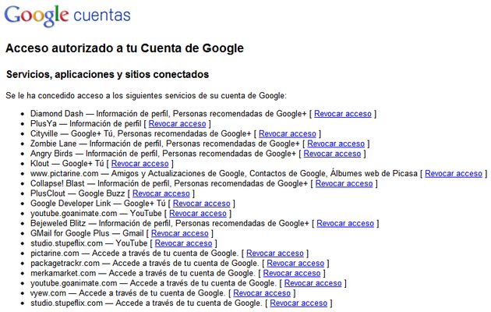Revoke access for merkamarket.com

[x=291, y=274]
